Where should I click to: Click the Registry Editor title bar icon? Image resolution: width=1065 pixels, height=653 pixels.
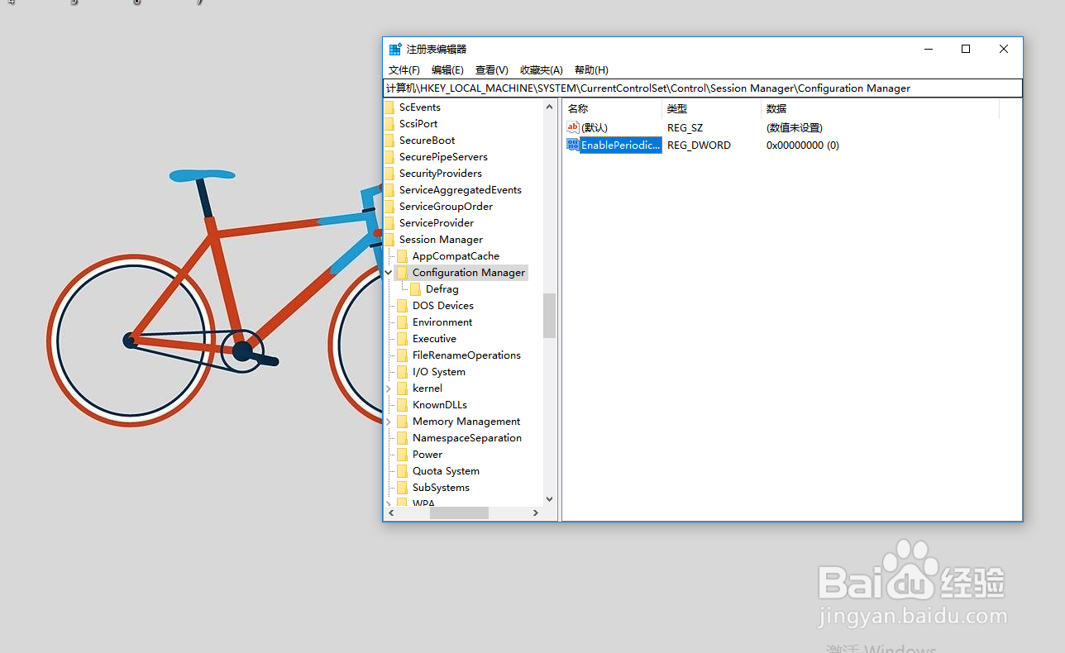395,50
